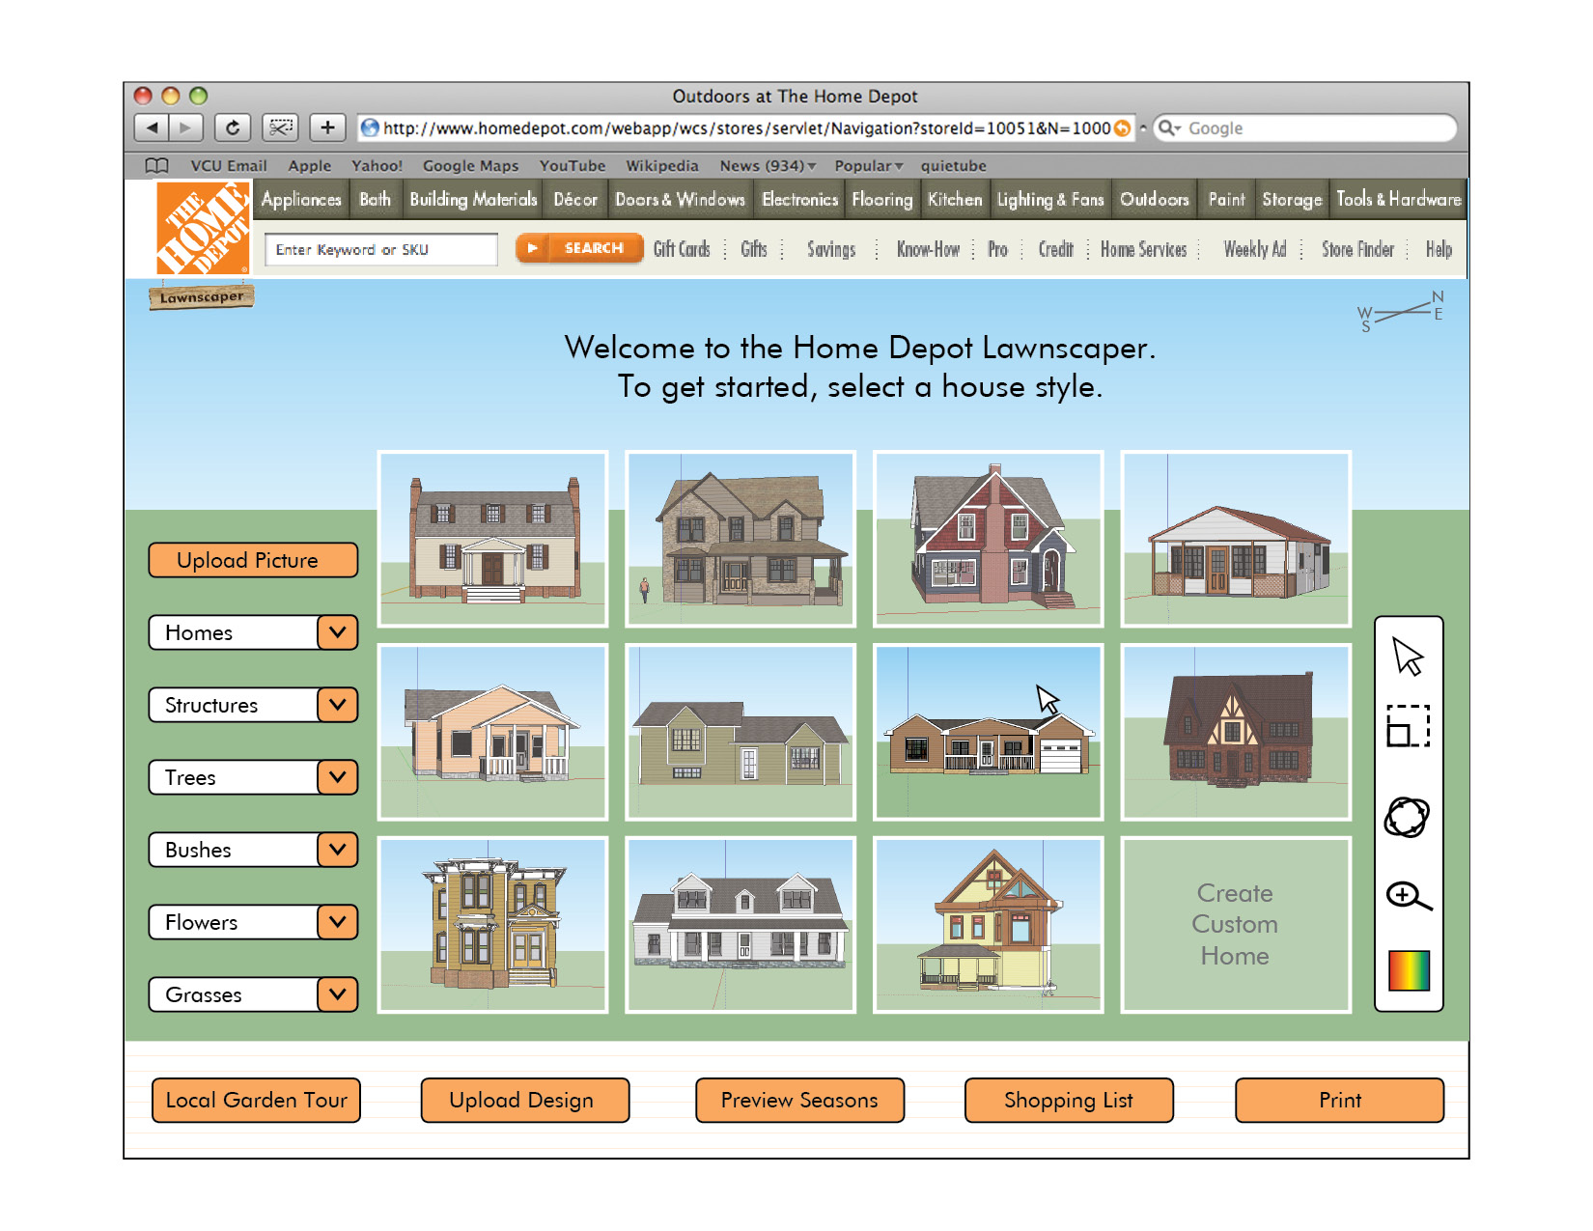Open the Flooring department tab
This screenshot has width=1593, height=1231.
[881, 200]
